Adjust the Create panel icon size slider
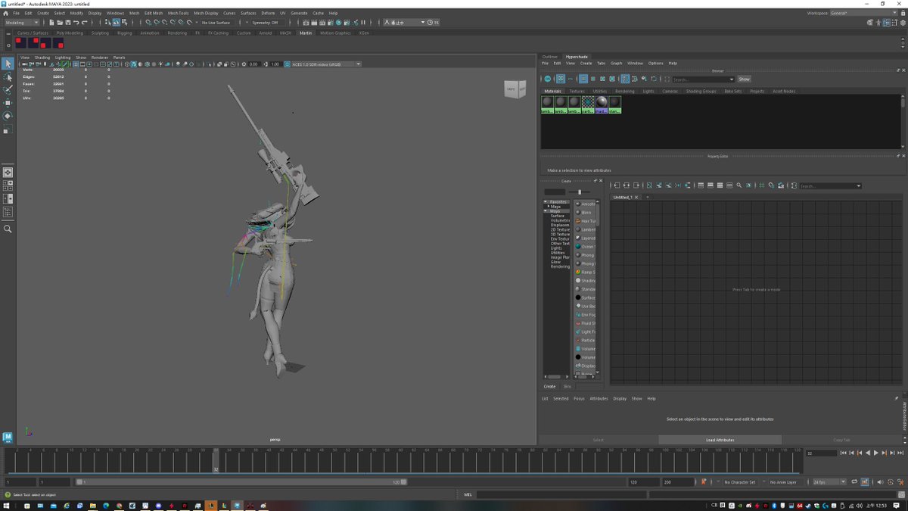 pos(579,192)
